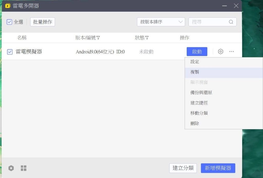Choose 備份與還原 in the context menu
263x178 pixels.
[201, 93]
